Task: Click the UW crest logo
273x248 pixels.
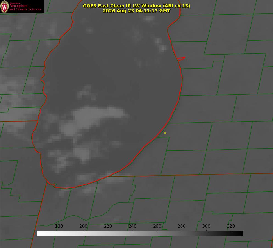Action: coord(4,7)
